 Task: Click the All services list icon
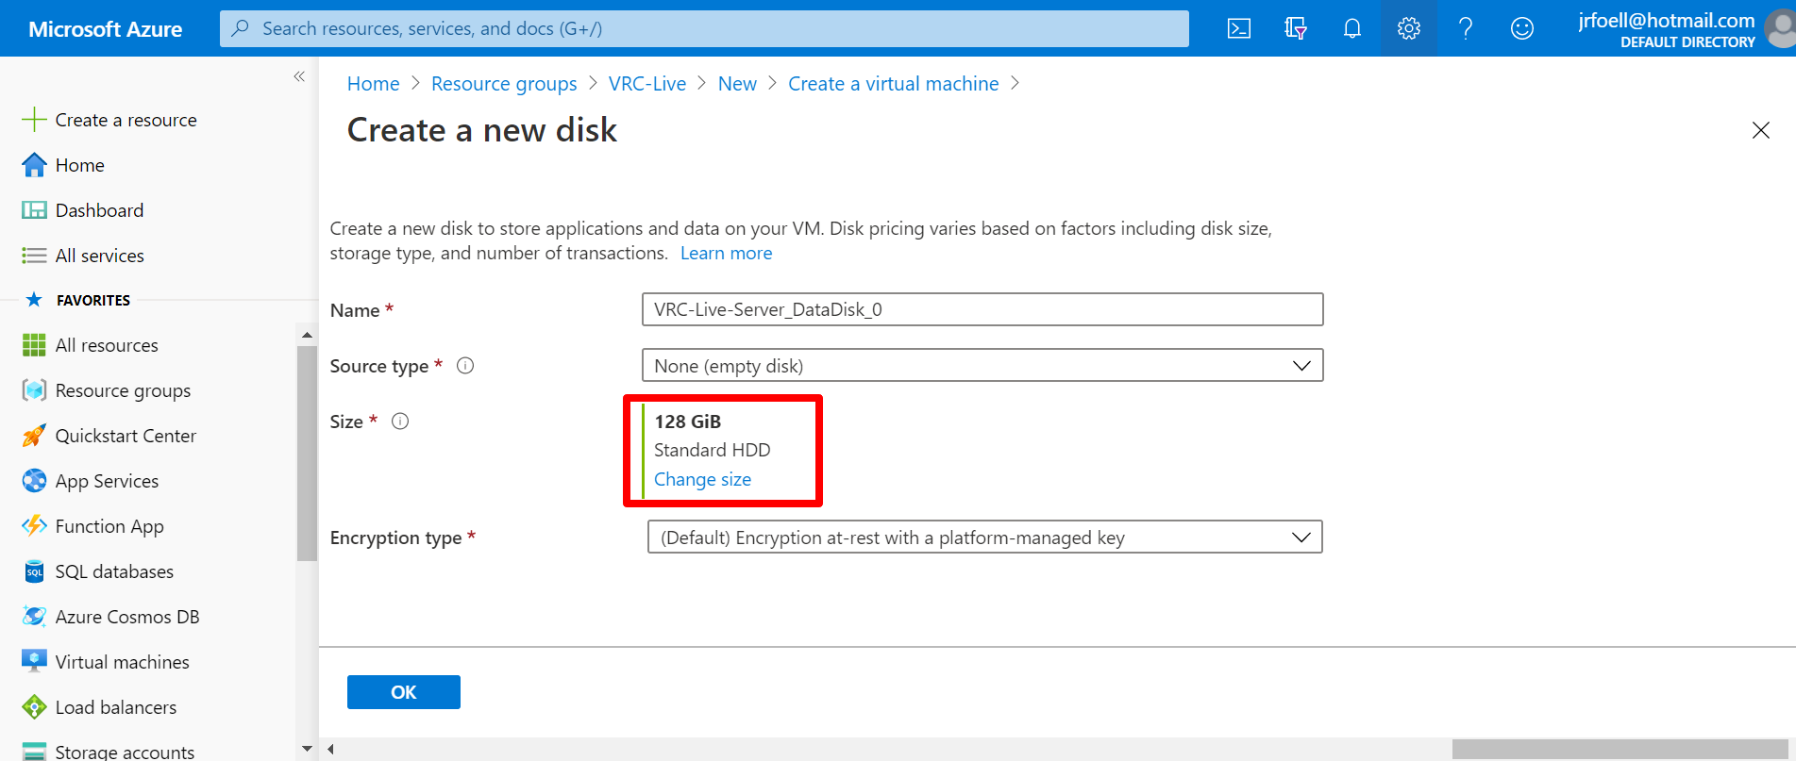34,256
